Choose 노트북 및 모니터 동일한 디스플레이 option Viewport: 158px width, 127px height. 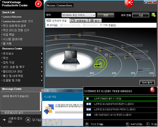[121, 104]
